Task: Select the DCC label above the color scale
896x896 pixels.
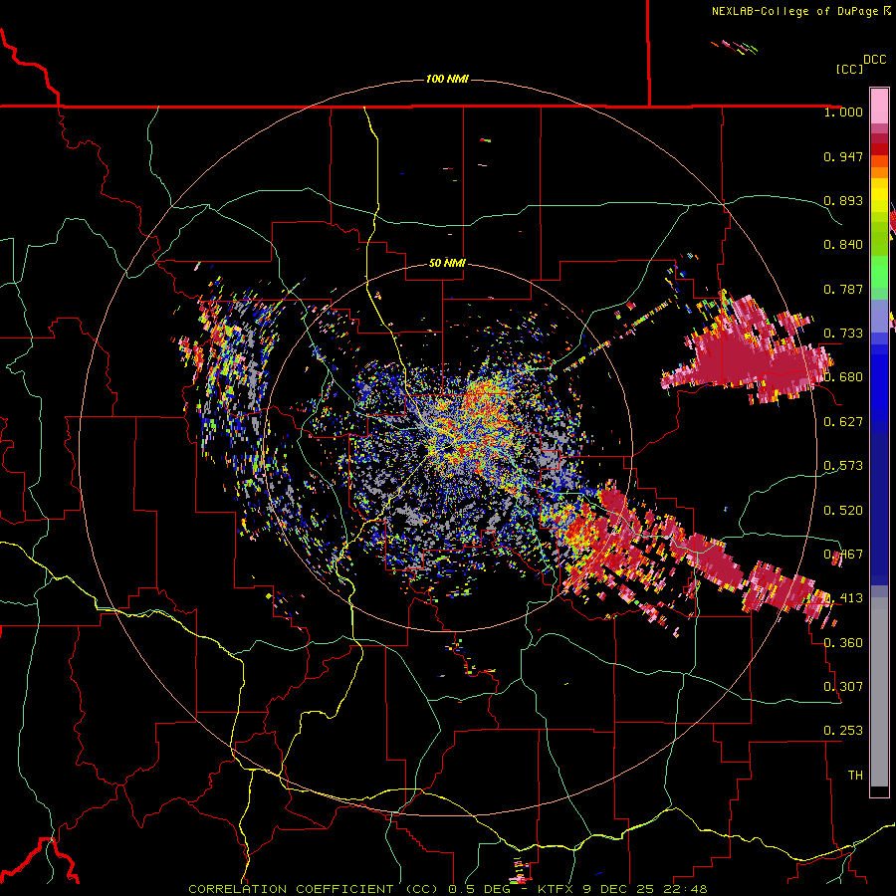Action: pos(874,60)
